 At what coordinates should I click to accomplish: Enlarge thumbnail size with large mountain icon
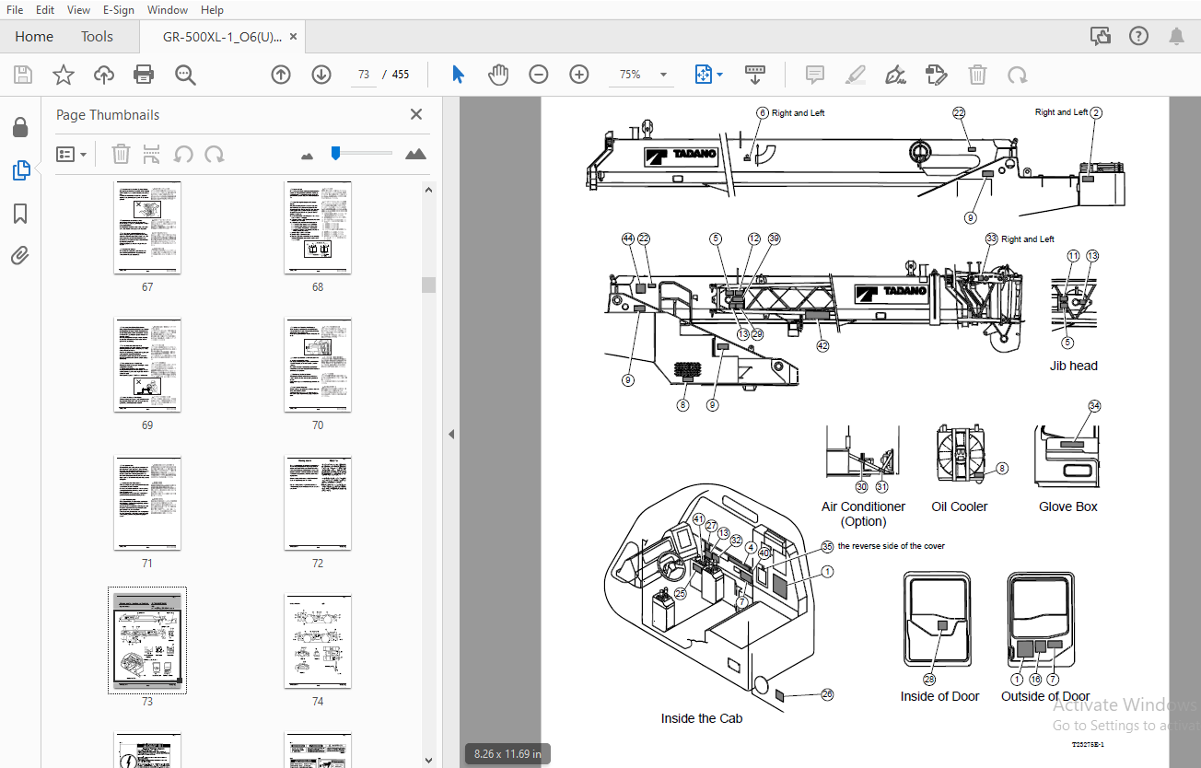click(x=416, y=155)
